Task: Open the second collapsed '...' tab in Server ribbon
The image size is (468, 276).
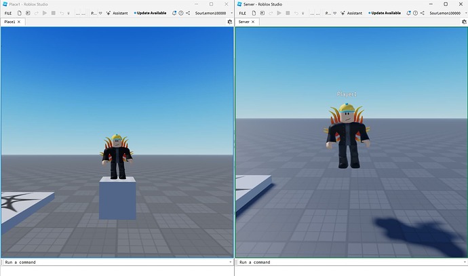Action: pyautogui.click(x=317, y=14)
